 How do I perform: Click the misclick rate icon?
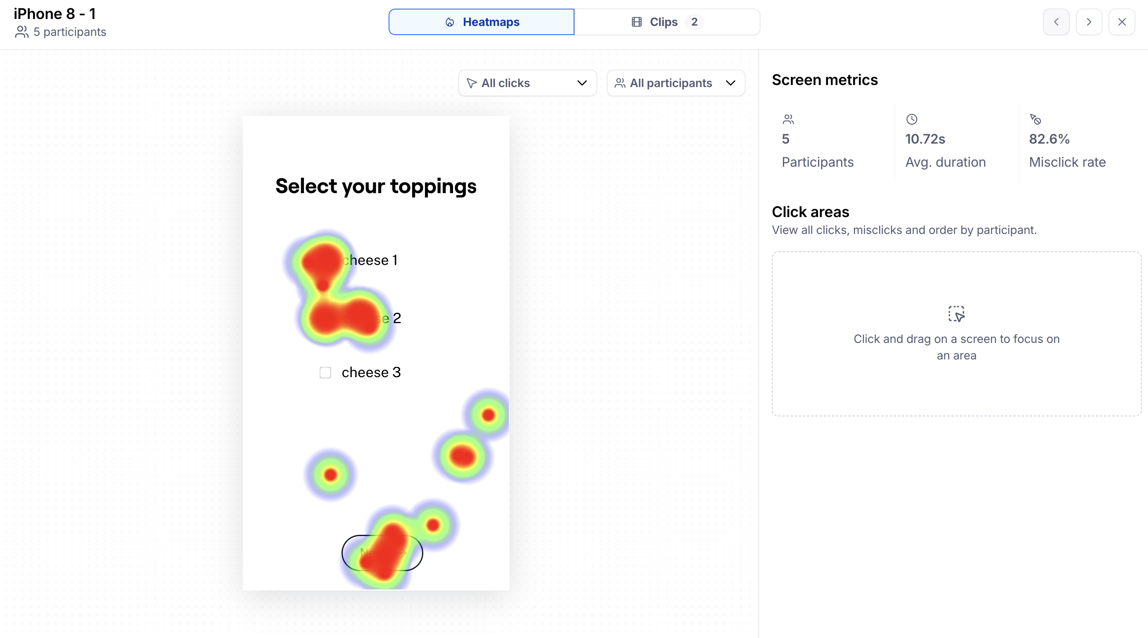pyautogui.click(x=1035, y=119)
